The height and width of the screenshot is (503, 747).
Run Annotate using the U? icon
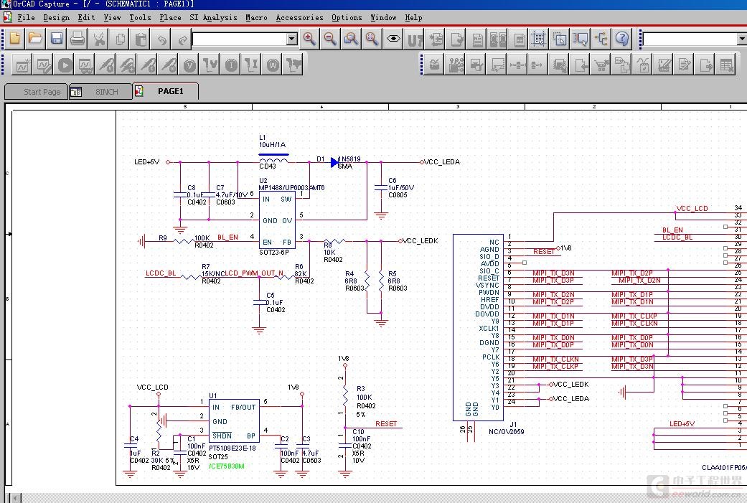tap(414, 39)
